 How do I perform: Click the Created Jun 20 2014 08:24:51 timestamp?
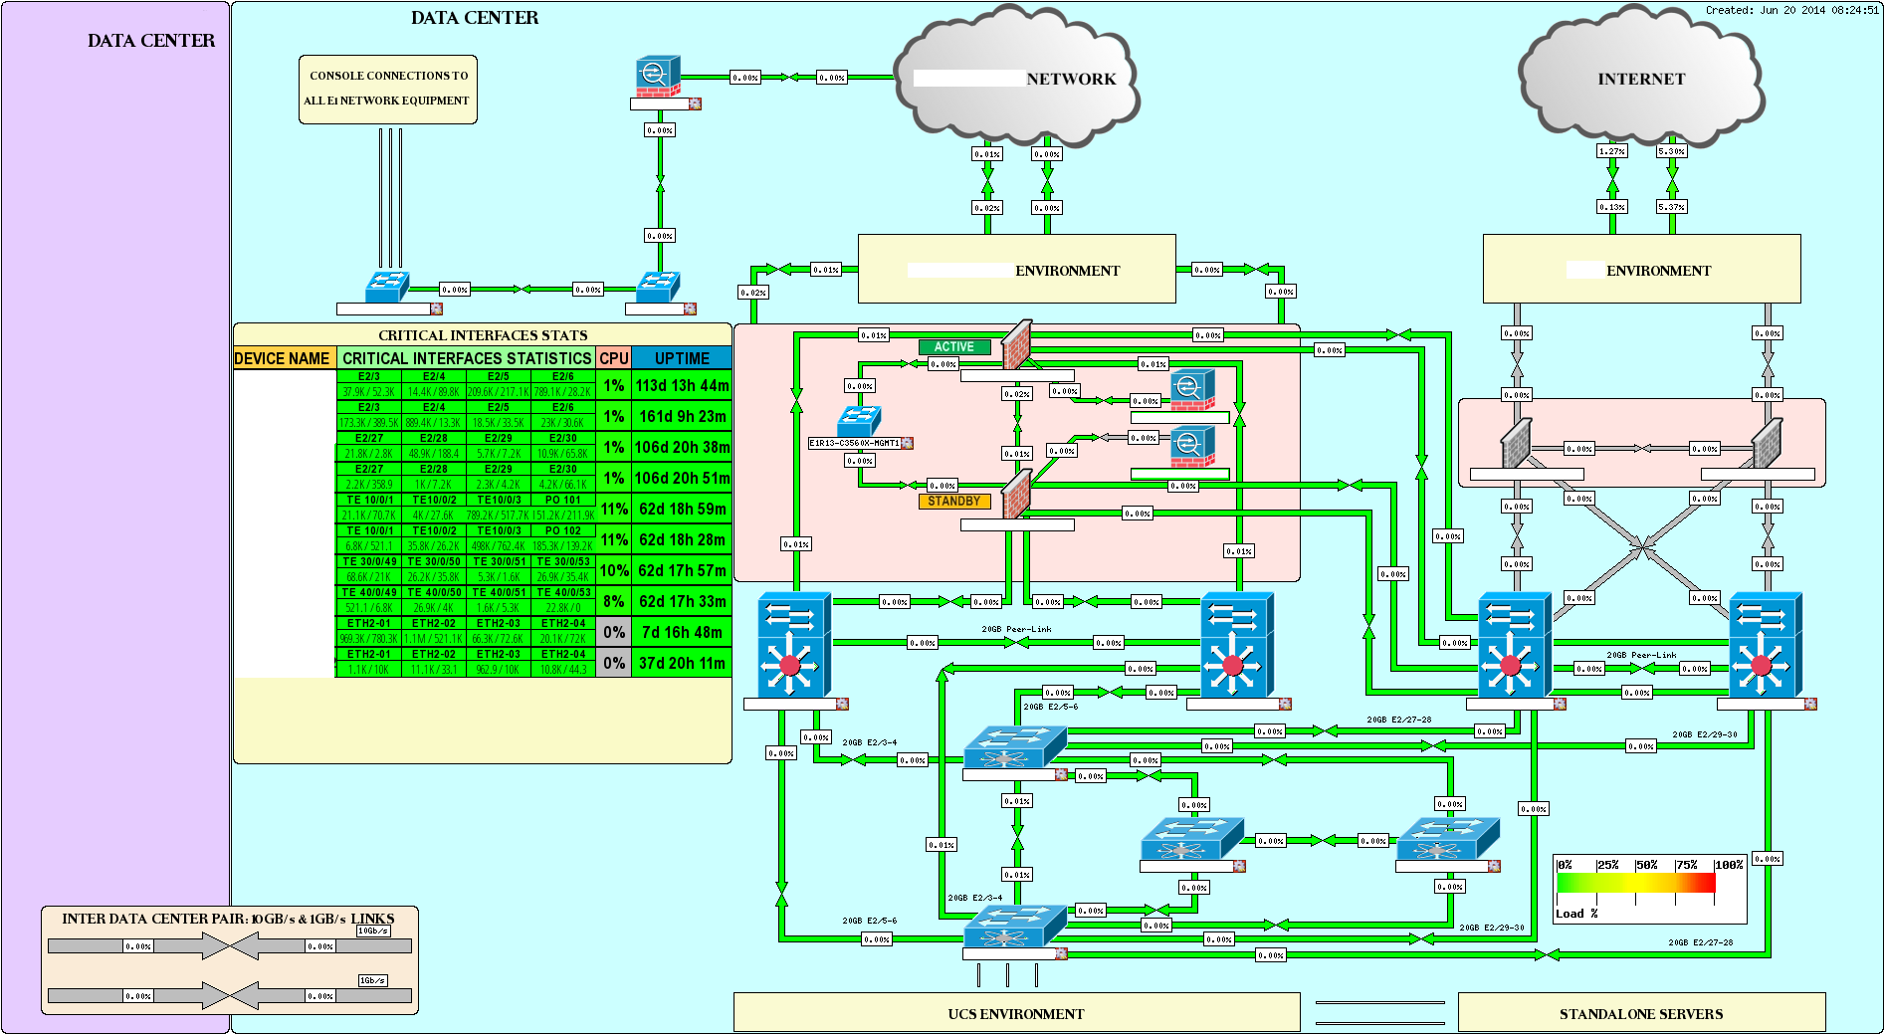point(1791,10)
